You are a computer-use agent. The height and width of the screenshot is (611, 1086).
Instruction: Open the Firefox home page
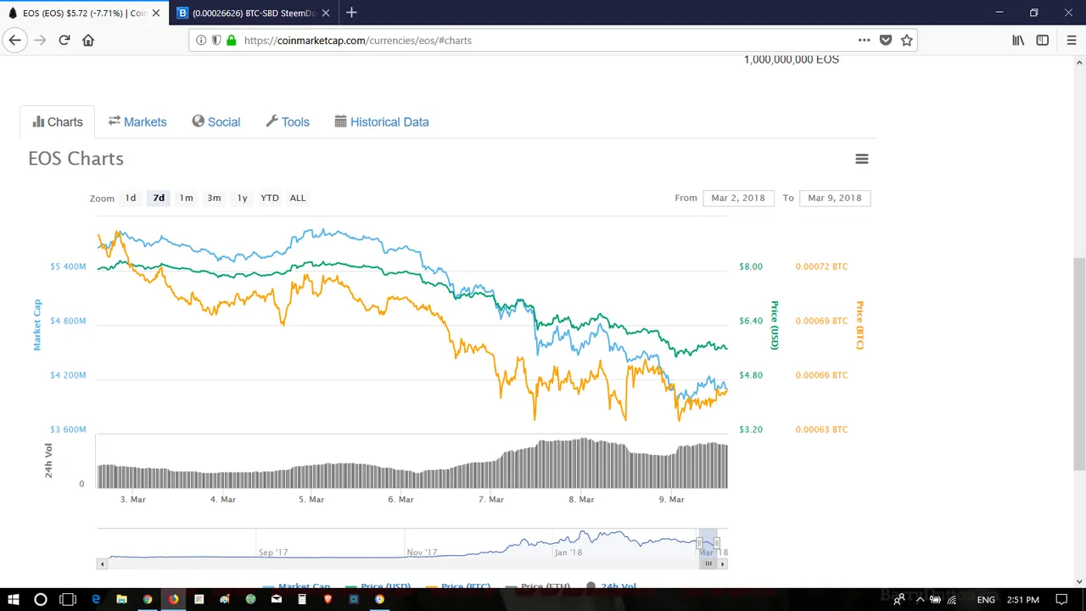click(88, 40)
